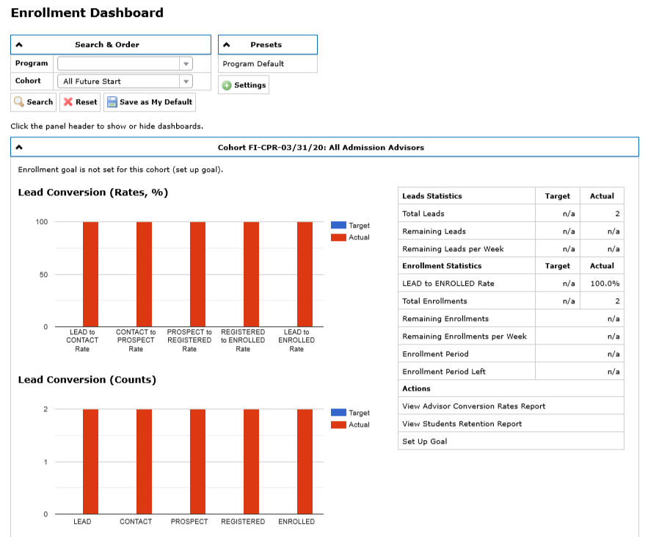Click the Search button label
Viewport: 670px width, 537px height.
point(40,102)
